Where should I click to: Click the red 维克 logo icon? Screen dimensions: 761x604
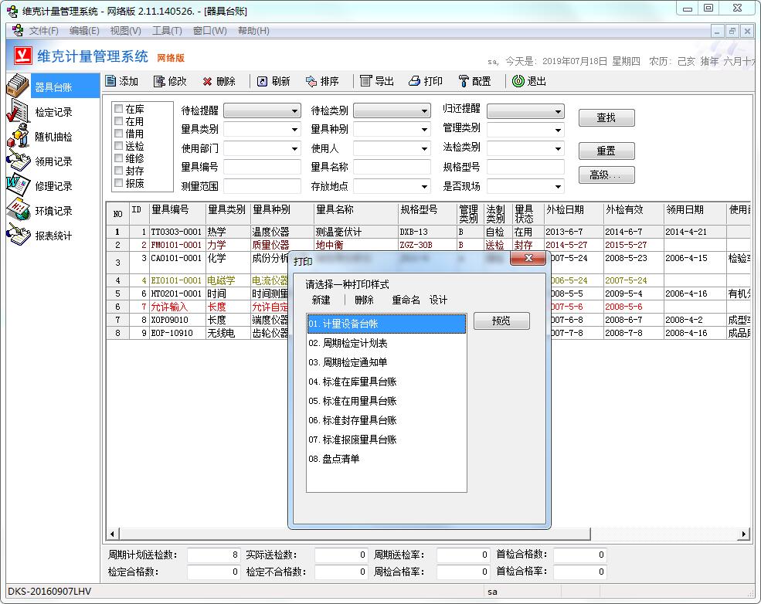(x=22, y=56)
